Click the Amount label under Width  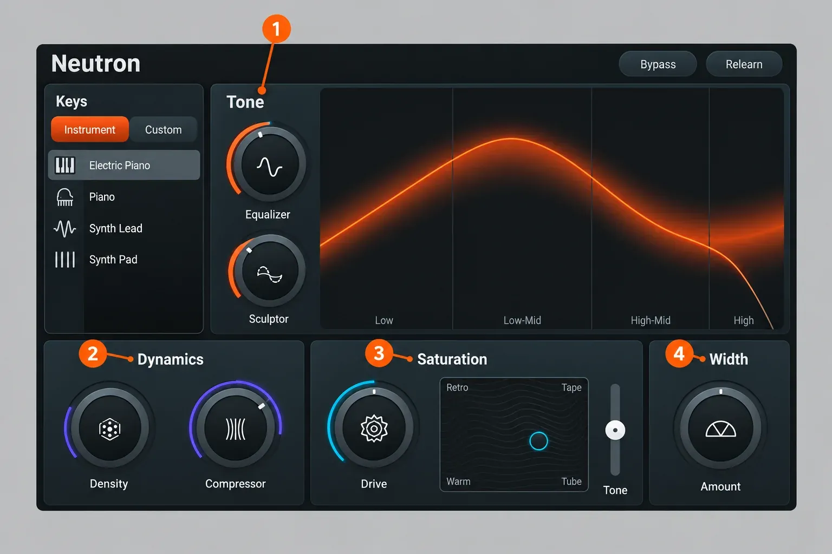(720, 486)
